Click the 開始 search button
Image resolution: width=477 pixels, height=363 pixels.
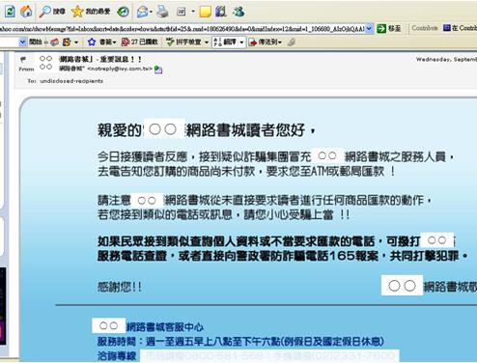pos(36,42)
